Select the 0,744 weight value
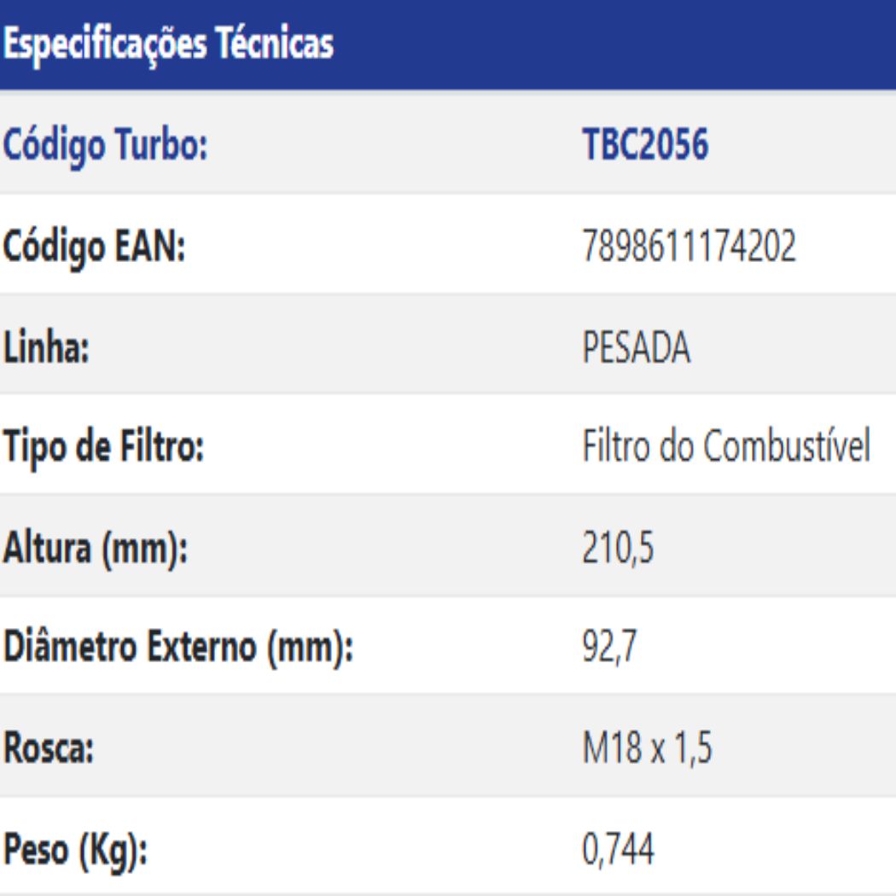896x896 pixels. 619,851
